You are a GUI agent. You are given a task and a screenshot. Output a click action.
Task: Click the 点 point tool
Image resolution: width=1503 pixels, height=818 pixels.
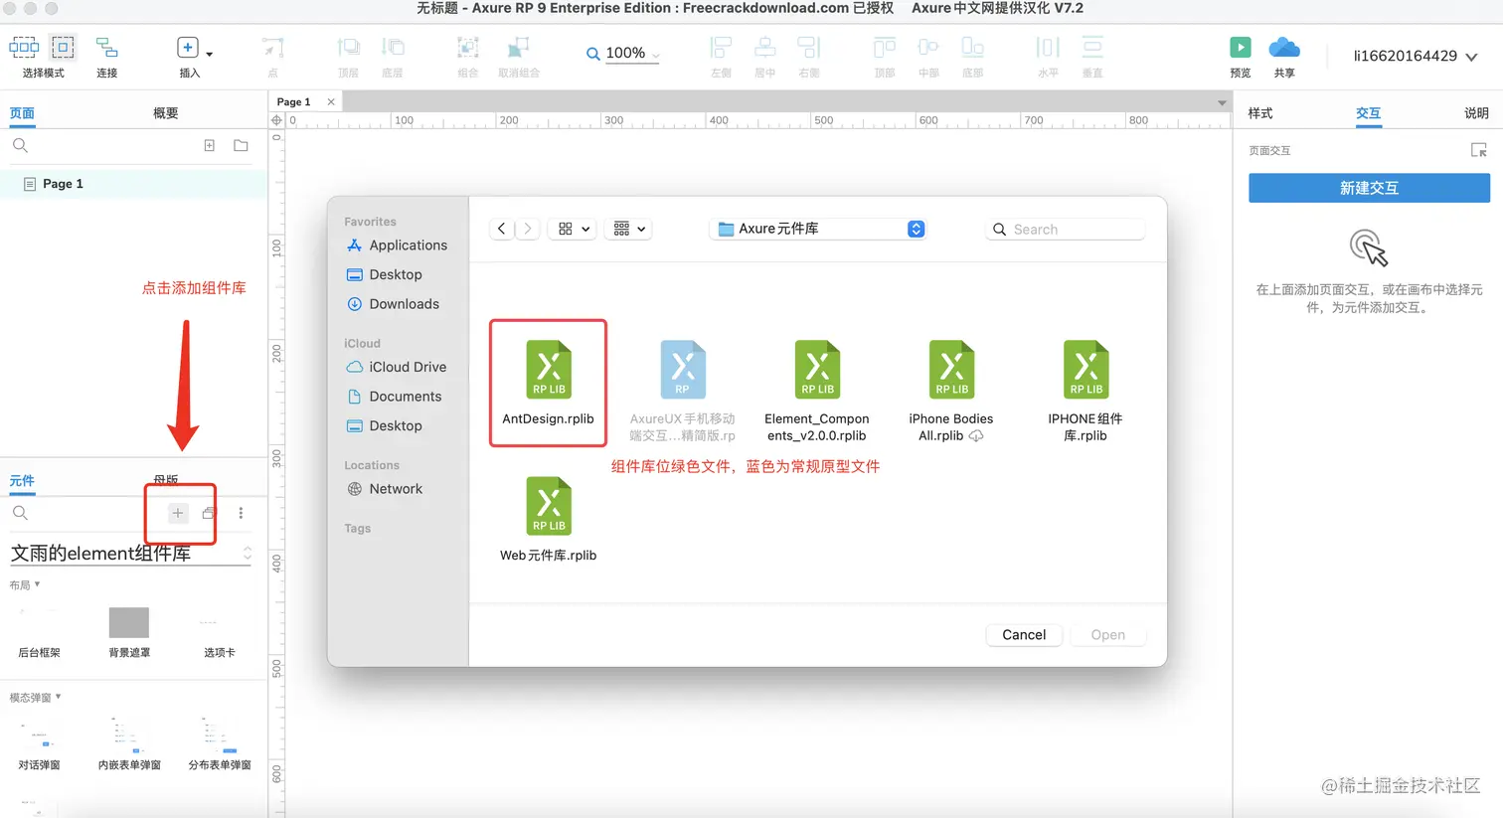pyautogui.click(x=272, y=47)
